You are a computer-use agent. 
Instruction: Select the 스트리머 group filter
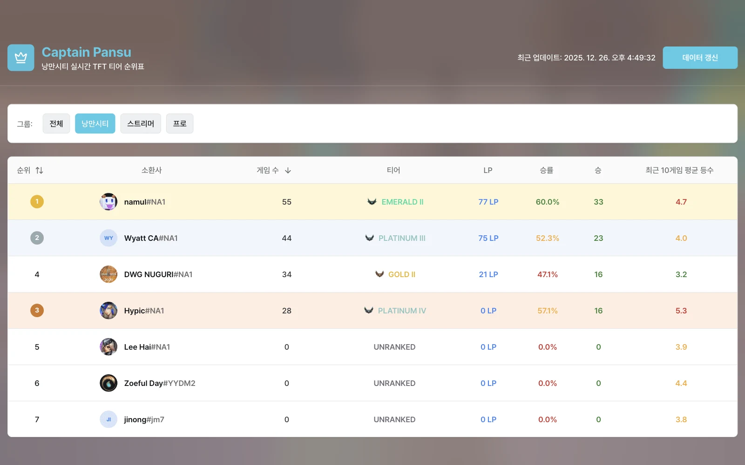(x=141, y=124)
